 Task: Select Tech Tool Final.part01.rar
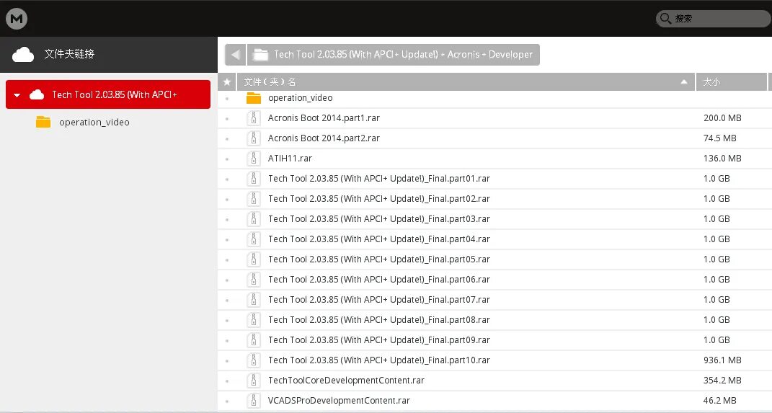379,179
